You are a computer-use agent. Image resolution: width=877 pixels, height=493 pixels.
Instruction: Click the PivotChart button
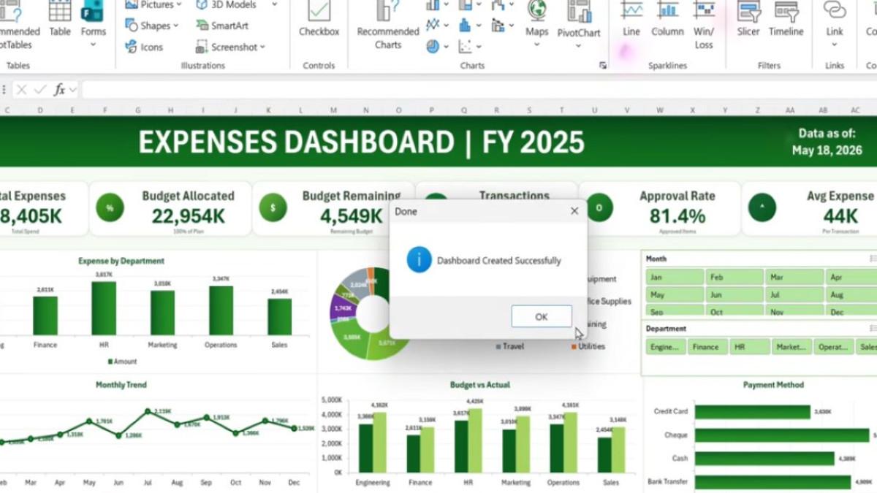coord(579,23)
